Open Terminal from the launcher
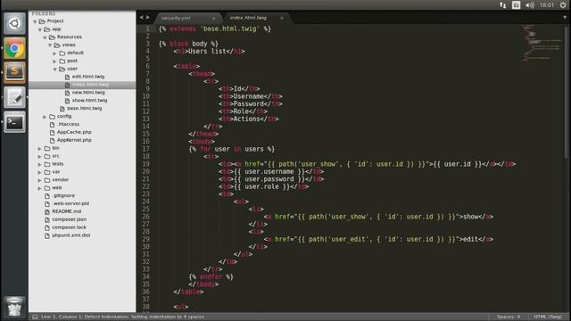Screen dimensions: 571x321 click(x=14, y=122)
